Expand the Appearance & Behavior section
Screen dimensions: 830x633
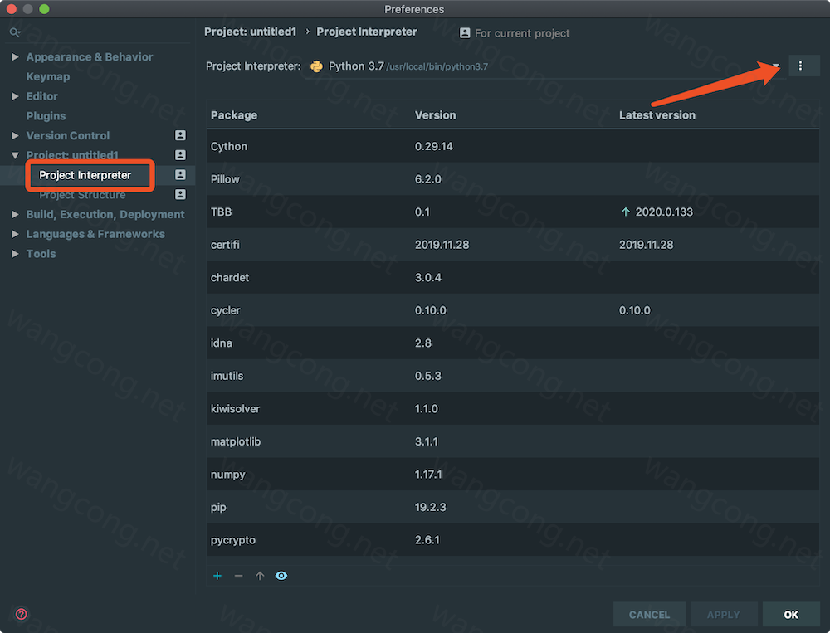tap(15, 56)
